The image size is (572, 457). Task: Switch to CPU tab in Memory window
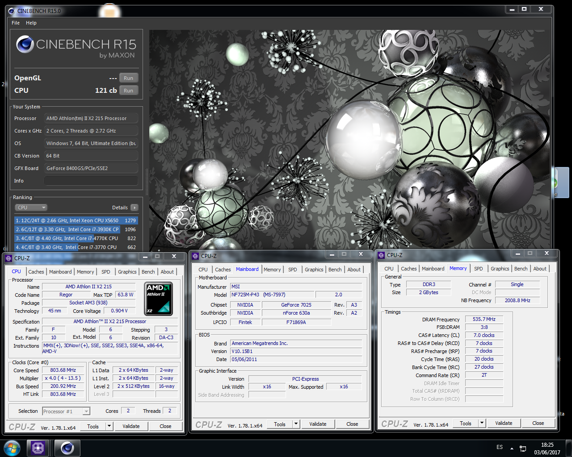click(389, 269)
